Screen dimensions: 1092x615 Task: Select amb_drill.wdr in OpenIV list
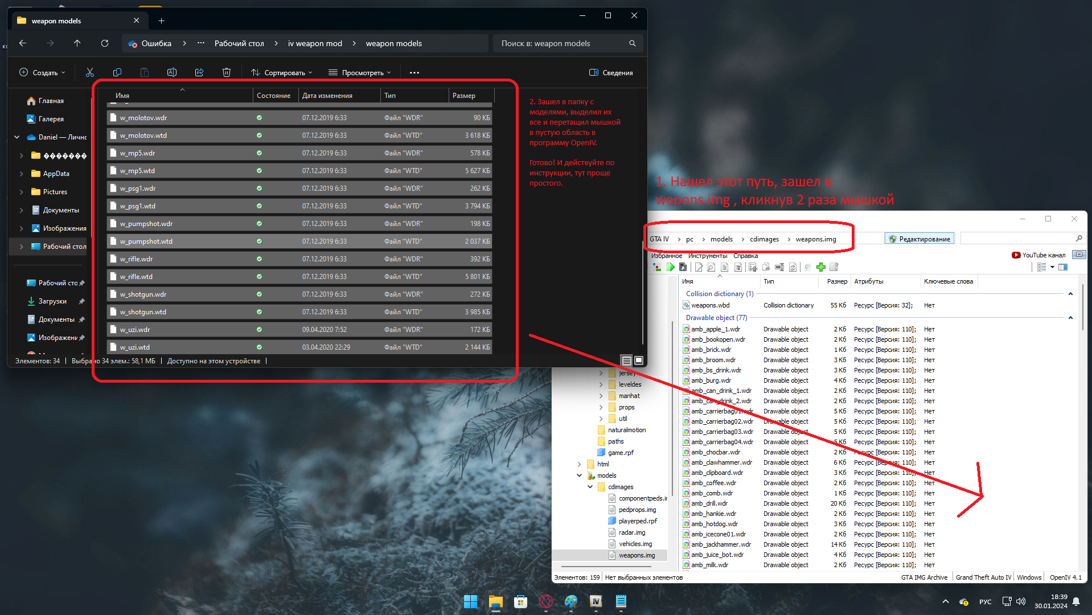point(709,503)
